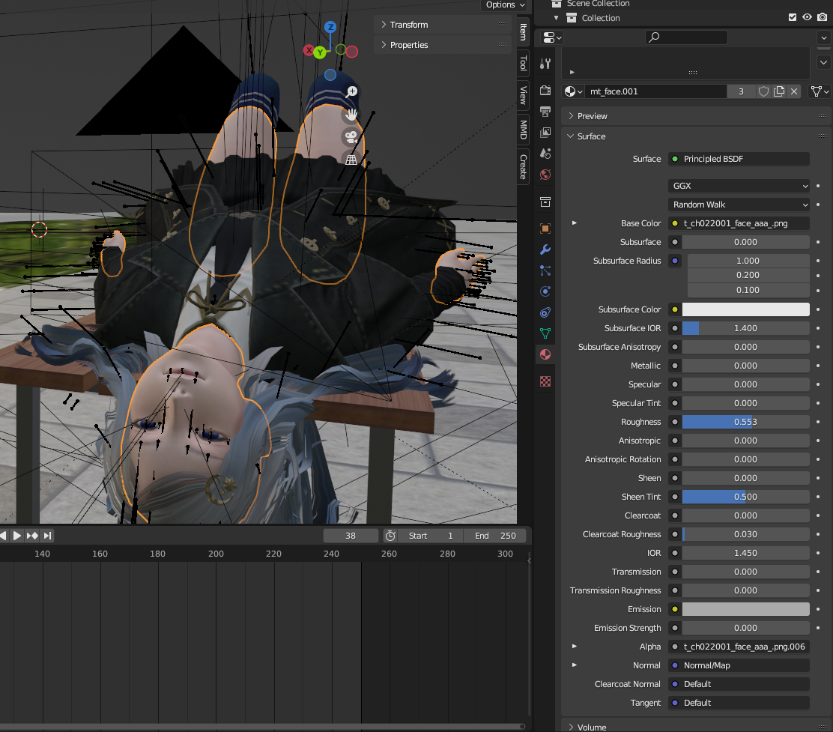833x732 pixels.
Task: Open the Material properties sphere icon
Action: [545, 354]
